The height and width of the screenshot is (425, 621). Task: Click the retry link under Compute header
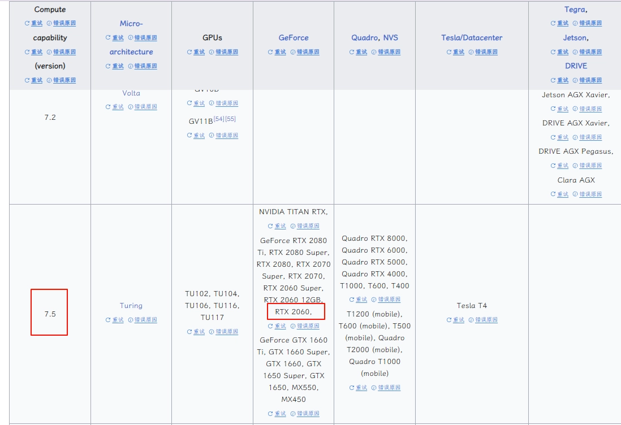point(34,23)
